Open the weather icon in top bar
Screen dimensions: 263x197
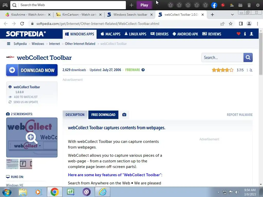click(232, 5)
